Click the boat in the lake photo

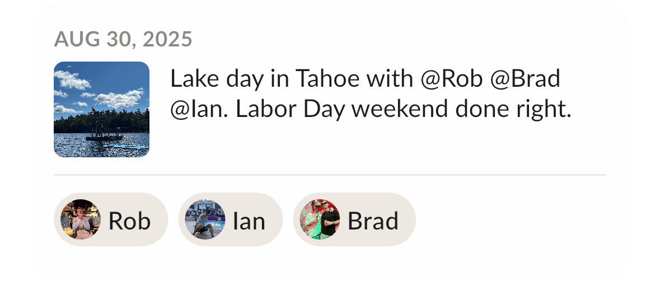pyautogui.click(x=104, y=135)
